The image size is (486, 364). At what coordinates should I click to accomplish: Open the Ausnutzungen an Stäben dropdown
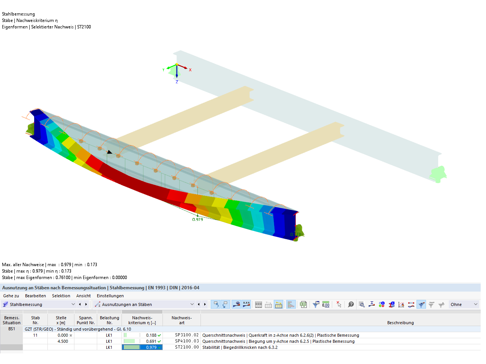tap(193, 304)
